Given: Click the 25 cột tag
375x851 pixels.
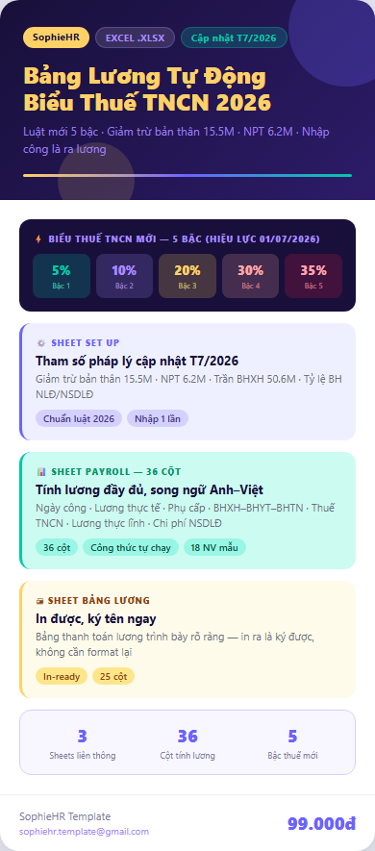Looking at the screenshot, I should [113, 676].
